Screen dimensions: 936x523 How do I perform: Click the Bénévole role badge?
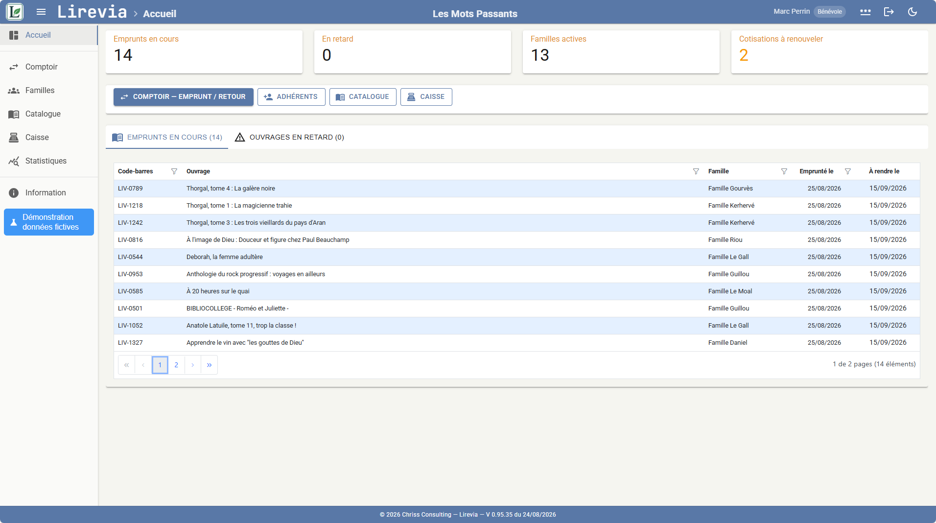(830, 12)
